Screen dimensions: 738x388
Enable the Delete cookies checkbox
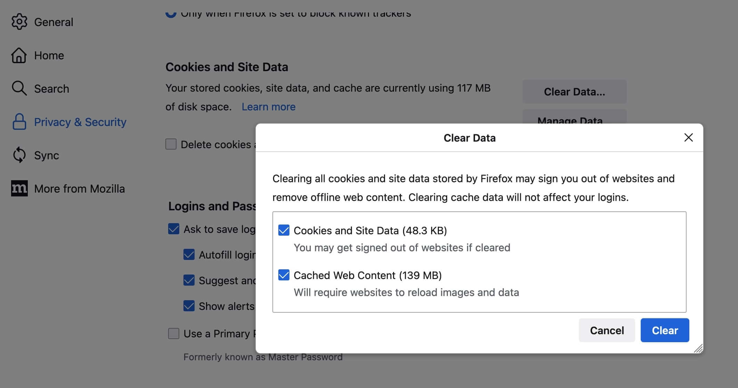171,144
